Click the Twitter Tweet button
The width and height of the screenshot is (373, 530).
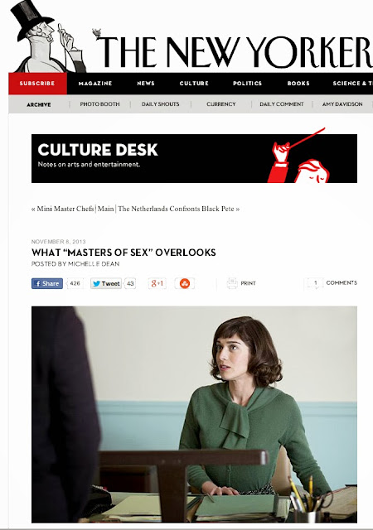click(106, 283)
